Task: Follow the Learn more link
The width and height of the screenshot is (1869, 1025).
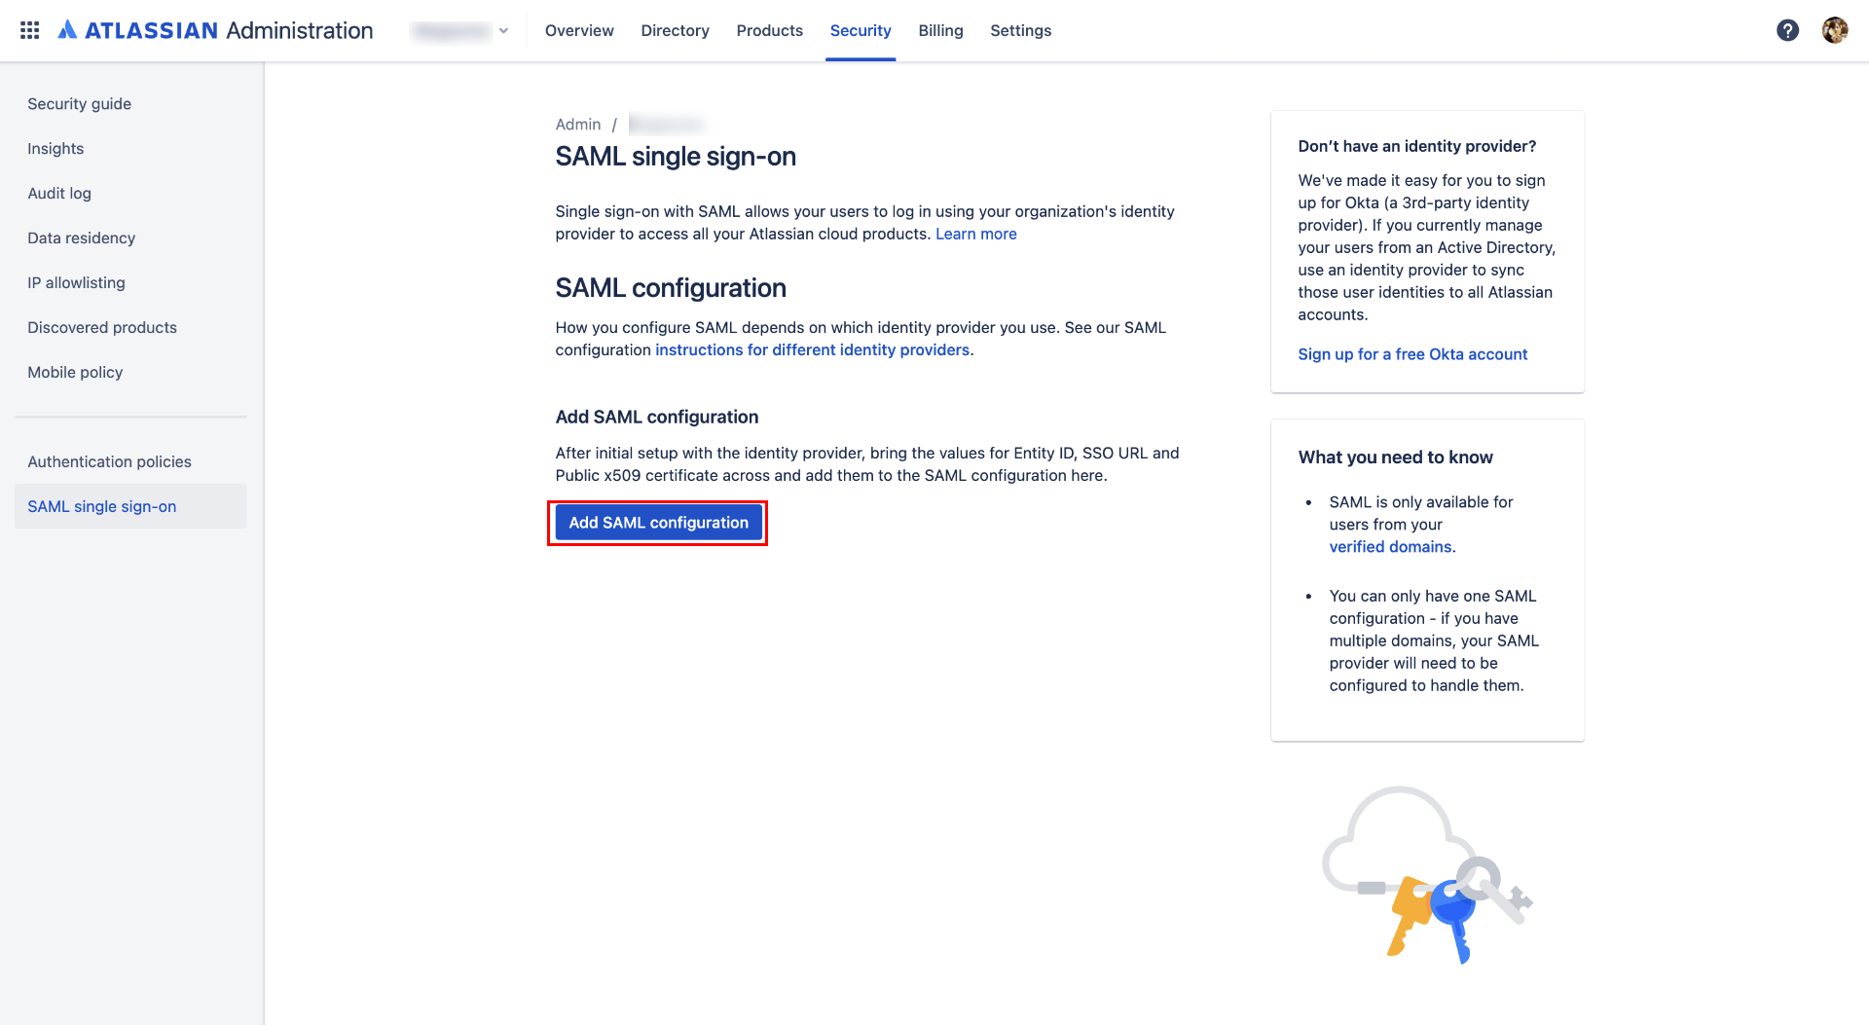Action: point(976,235)
